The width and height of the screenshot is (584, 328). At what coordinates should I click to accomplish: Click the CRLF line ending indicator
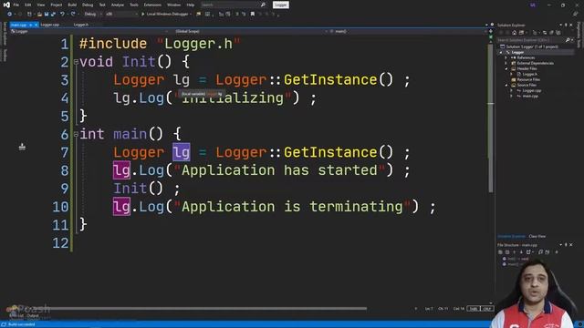(486, 309)
